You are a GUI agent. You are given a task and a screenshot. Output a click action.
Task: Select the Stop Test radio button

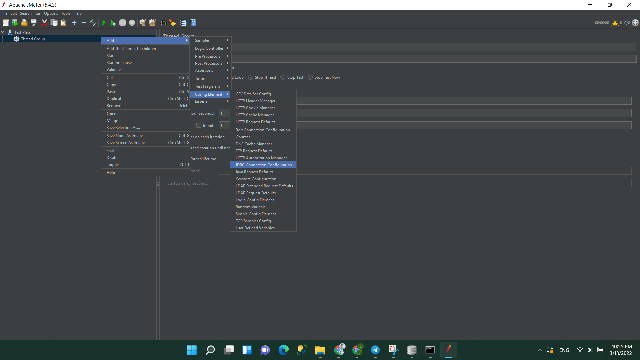[283, 77]
